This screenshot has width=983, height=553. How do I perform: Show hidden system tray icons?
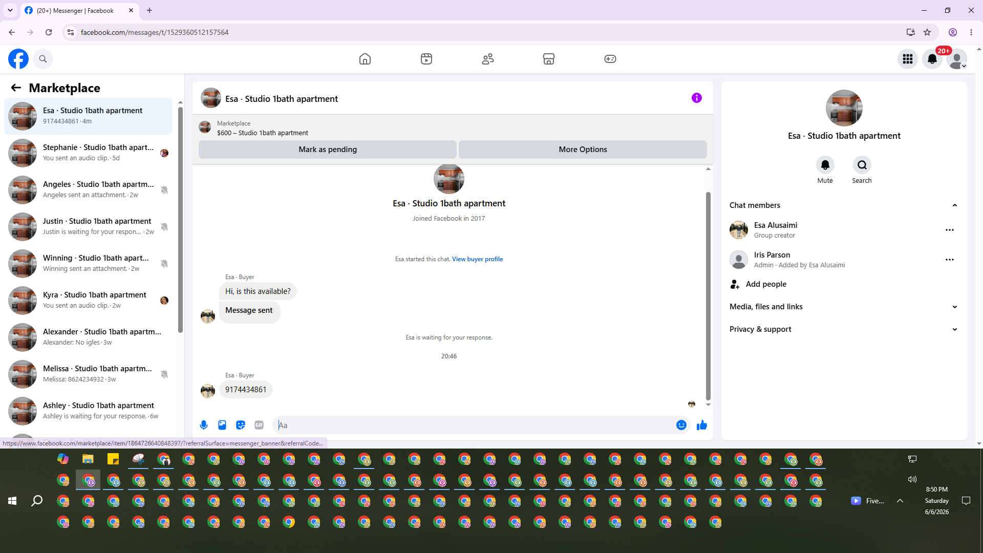tap(900, 501)
